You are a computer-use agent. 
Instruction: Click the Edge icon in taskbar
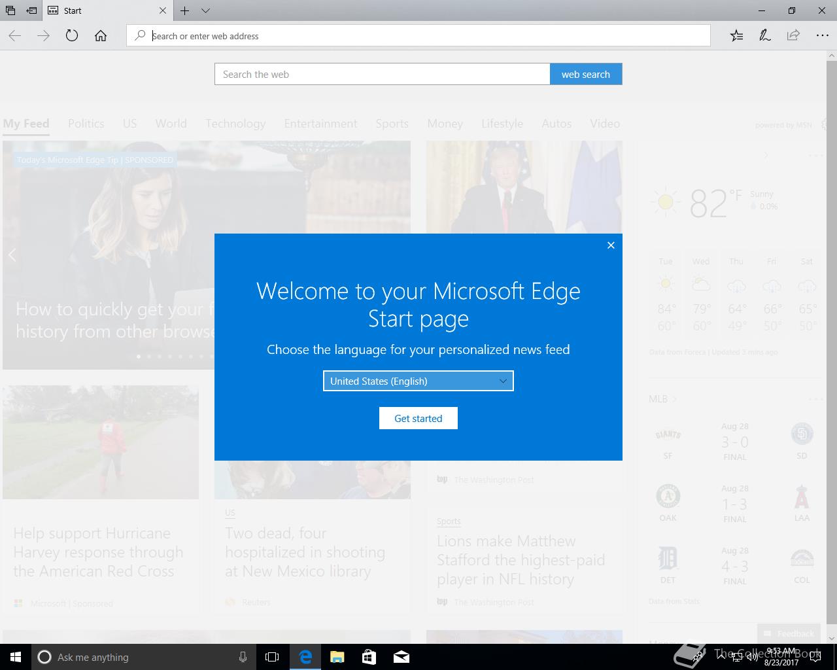click(x=305, y=657)
